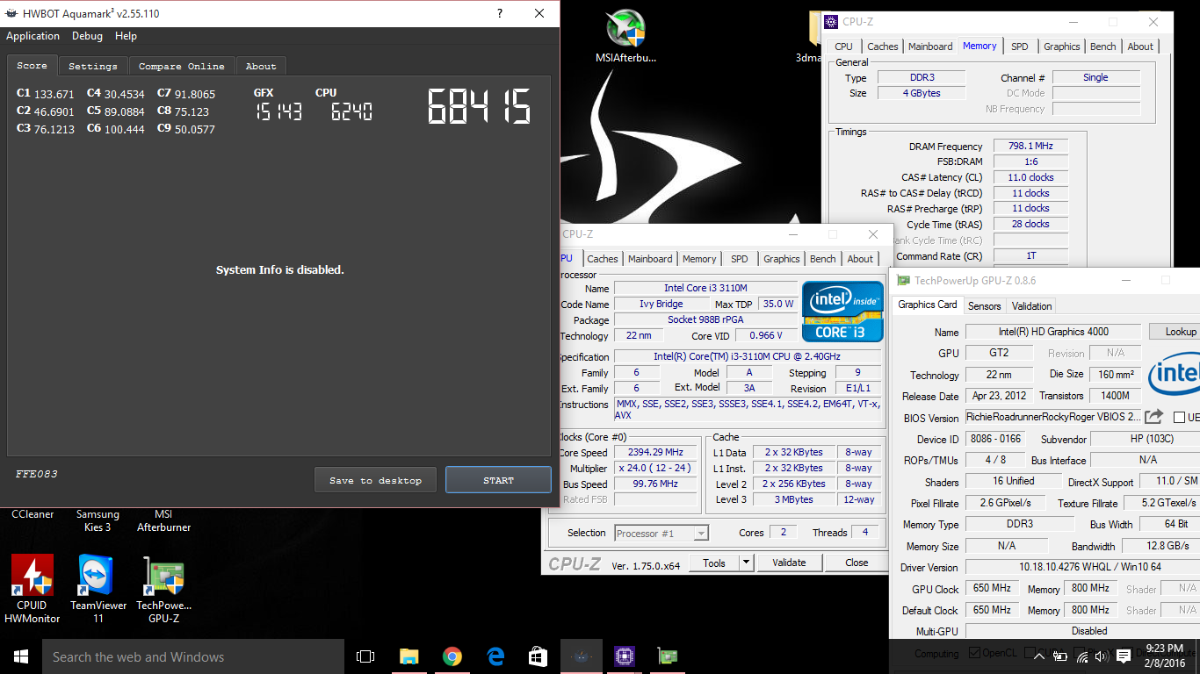Select the Score tab in Aquamark
The width and height of the screenshot is (1200, 674).
(32, 65)
